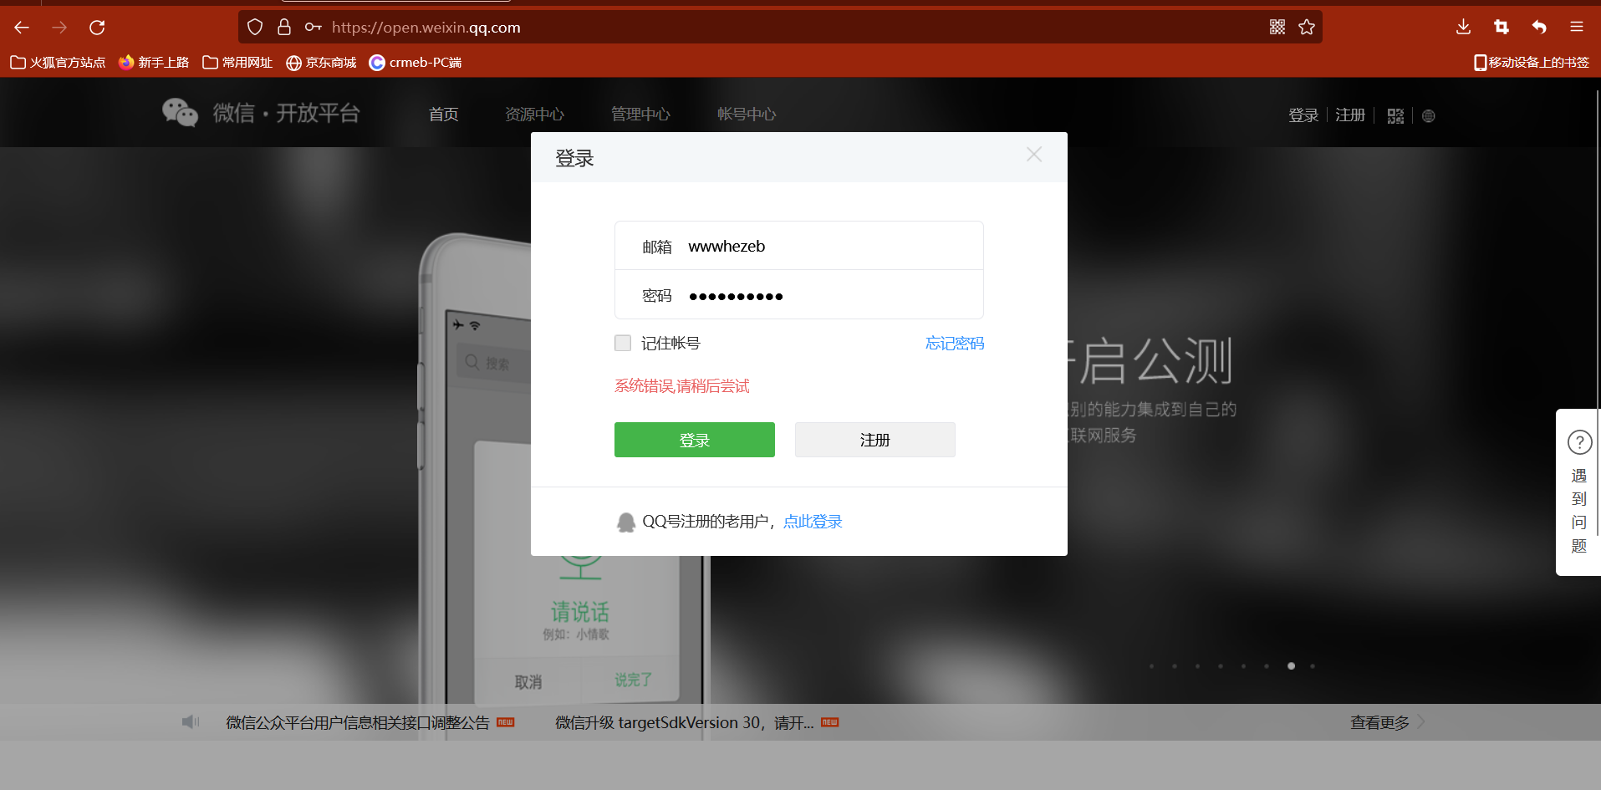Reload the current page
Image resolution: width=1601 pixels, height=790 pixels.
(97, 28)
